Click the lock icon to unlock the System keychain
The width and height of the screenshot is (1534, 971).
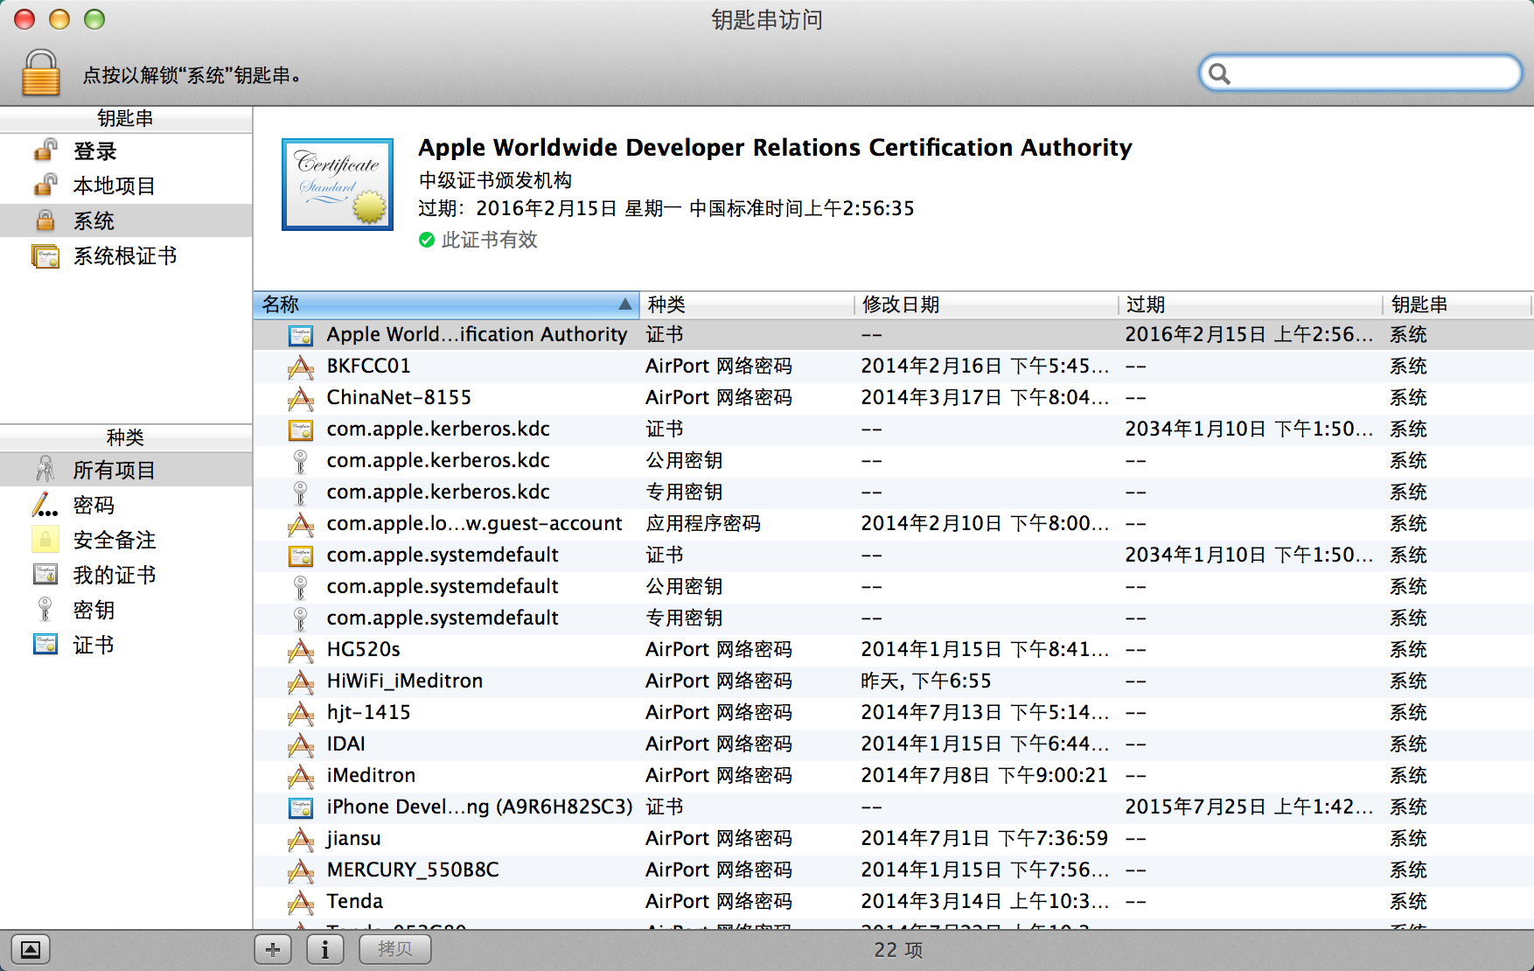click(41, 73)
